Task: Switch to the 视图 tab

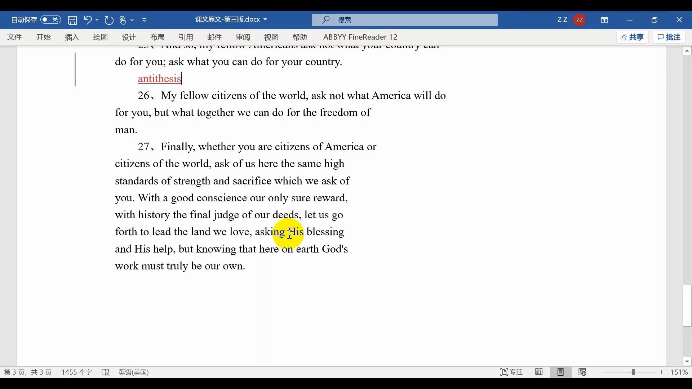Action: coord(271,37)
